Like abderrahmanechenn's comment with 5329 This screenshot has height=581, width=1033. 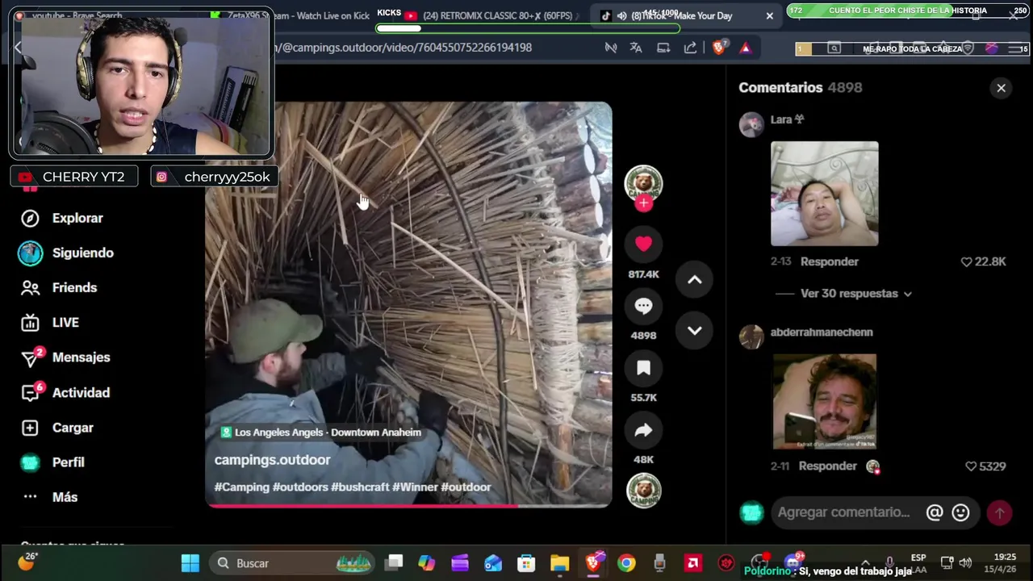[985, 466]
